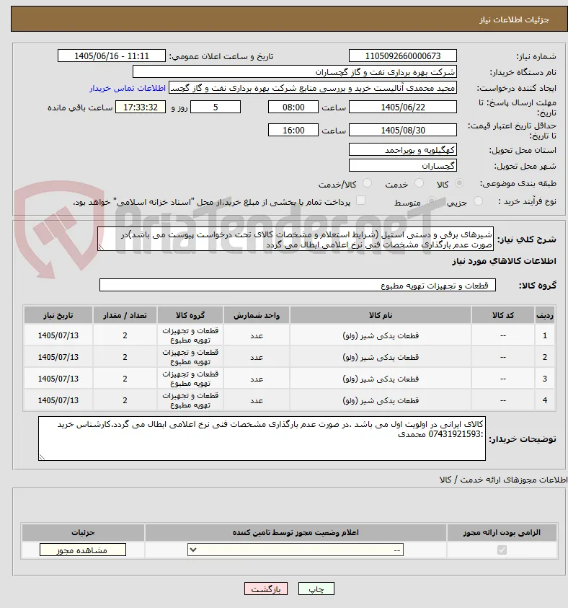Click the buyer organization name field
This screenshot has height=608, width=568.
[x=295, y=72]
